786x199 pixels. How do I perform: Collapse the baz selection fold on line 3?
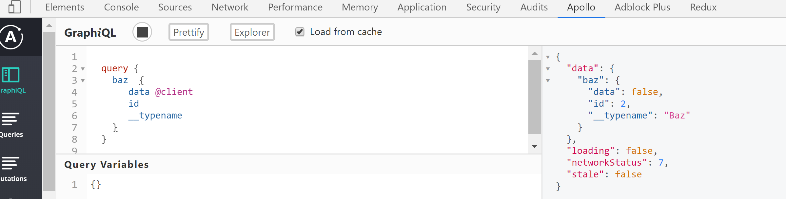click(83, 81)
